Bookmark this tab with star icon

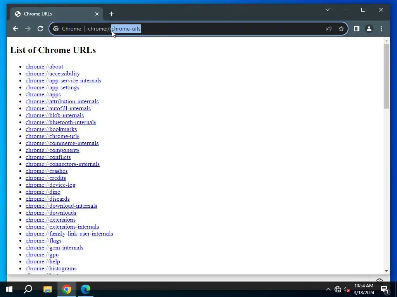341,29
